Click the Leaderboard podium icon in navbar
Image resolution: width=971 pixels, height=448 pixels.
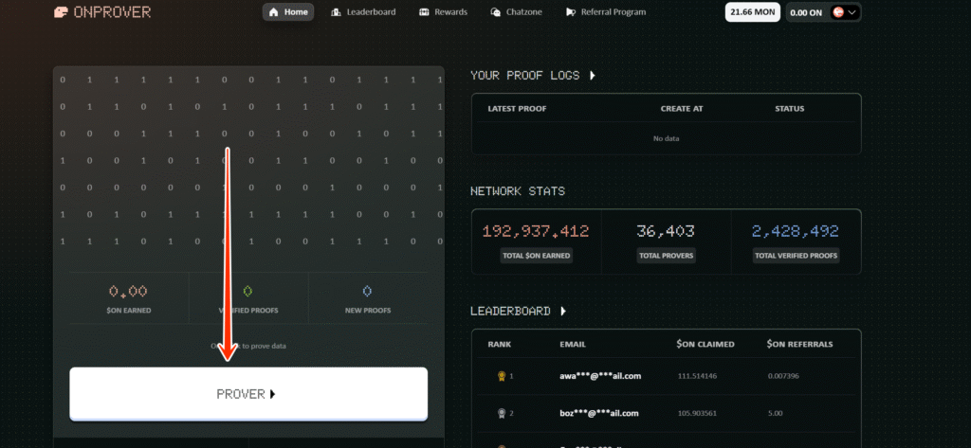[x=337, y=11]
